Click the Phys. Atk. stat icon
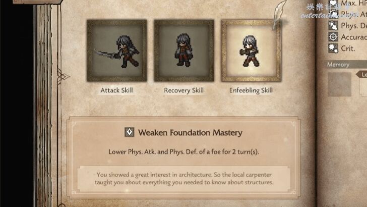Screen dimensions: 367x207 click(x=333, y=14)
